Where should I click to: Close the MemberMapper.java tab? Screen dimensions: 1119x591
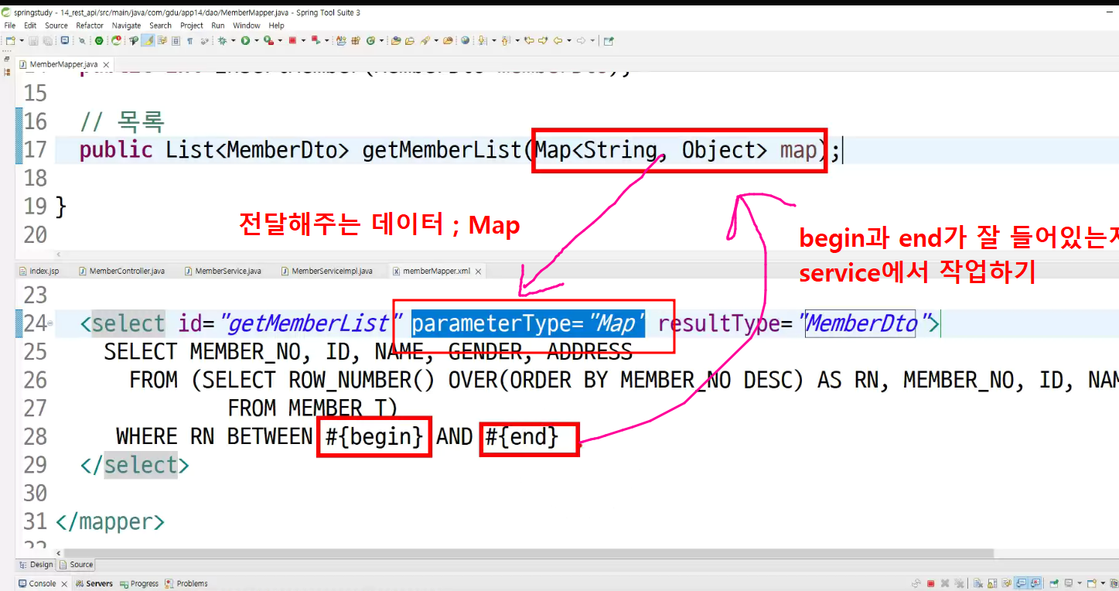105,64
